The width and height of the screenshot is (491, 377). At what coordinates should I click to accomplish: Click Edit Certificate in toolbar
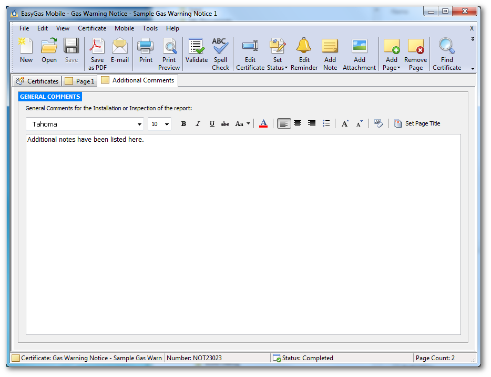[250, 54]
